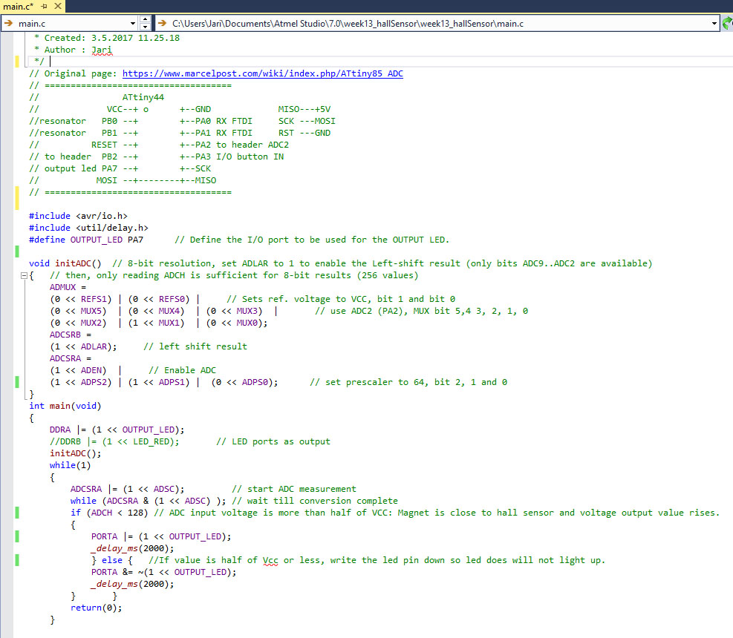Open the marcelpost.com ATtiny85 ADC link
The height and width of the screenshot is (638, 733).
[x=263, y=73]
